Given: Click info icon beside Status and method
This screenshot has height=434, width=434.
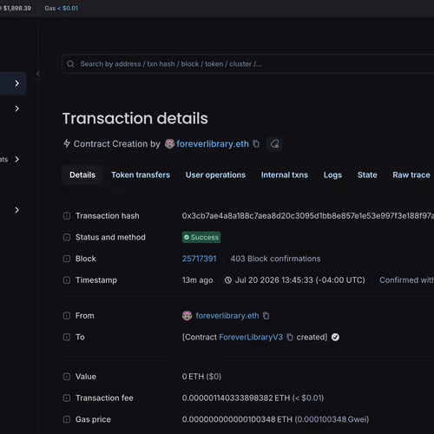Looking at the screenshot, I should click(67, 237).
